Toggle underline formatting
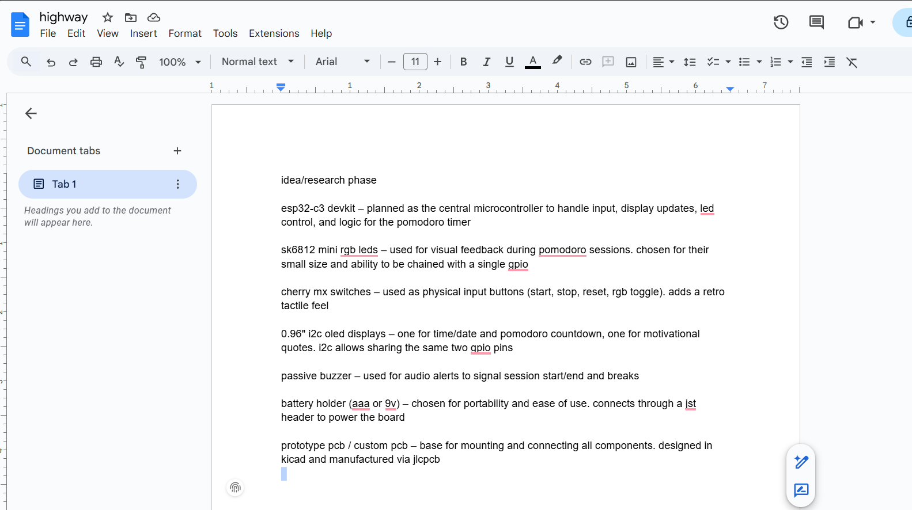912x510 pixels. (509, 62)
